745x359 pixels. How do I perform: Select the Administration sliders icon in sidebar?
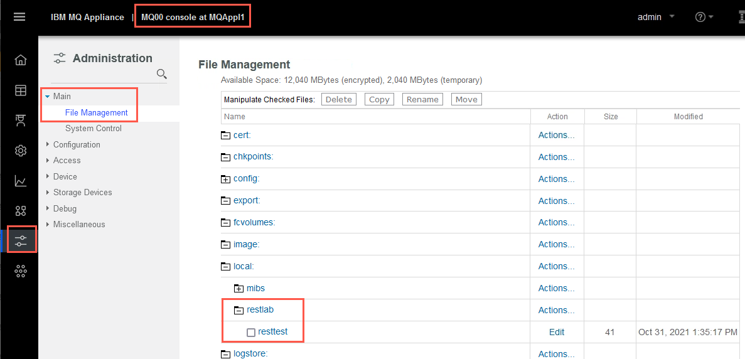tap(21, 241)
